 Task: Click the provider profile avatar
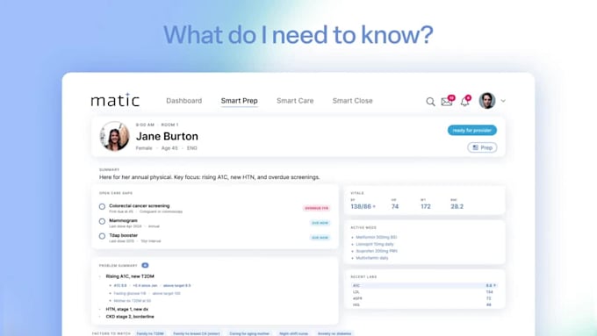point(487,101)
